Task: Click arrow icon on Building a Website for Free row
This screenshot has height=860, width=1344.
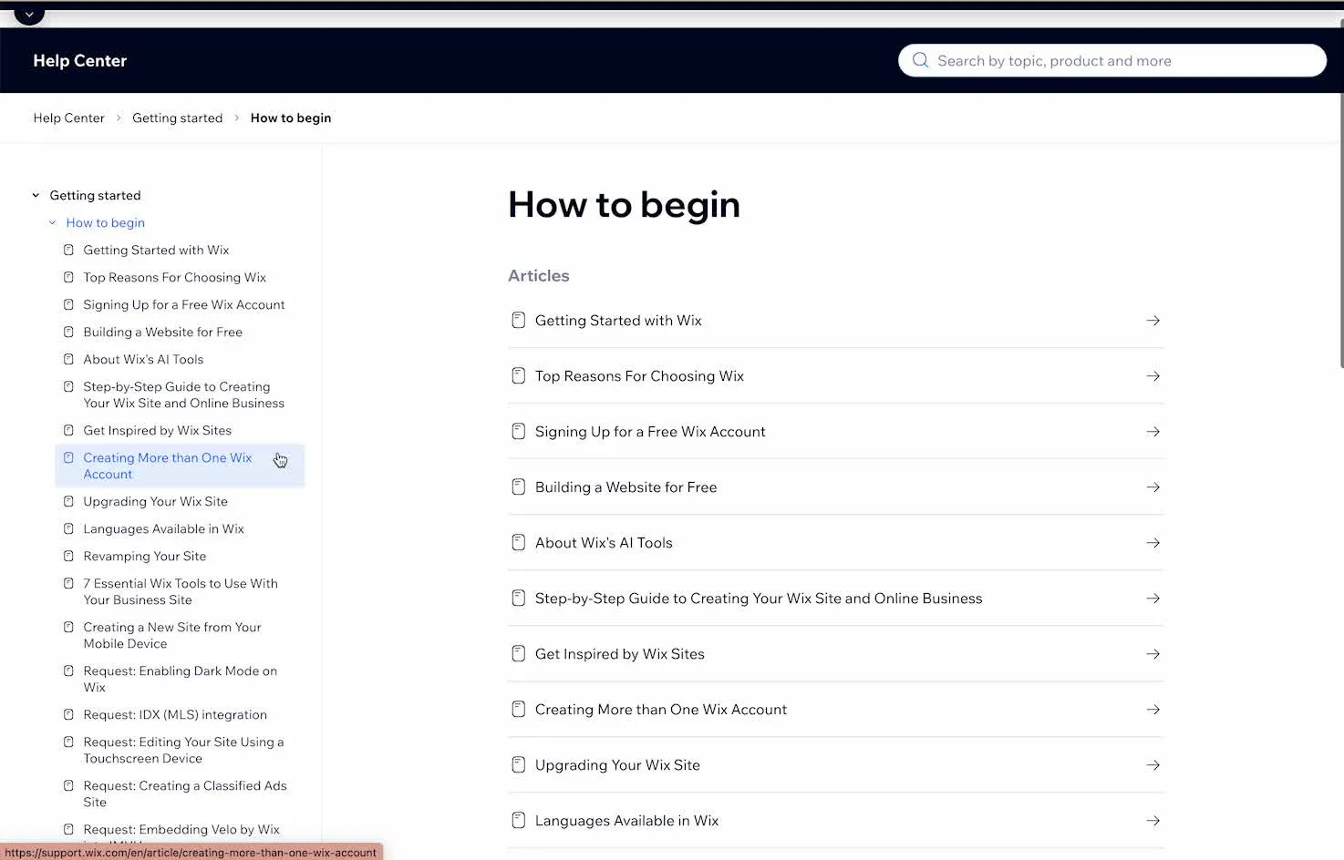Action: click(1153, 487)
